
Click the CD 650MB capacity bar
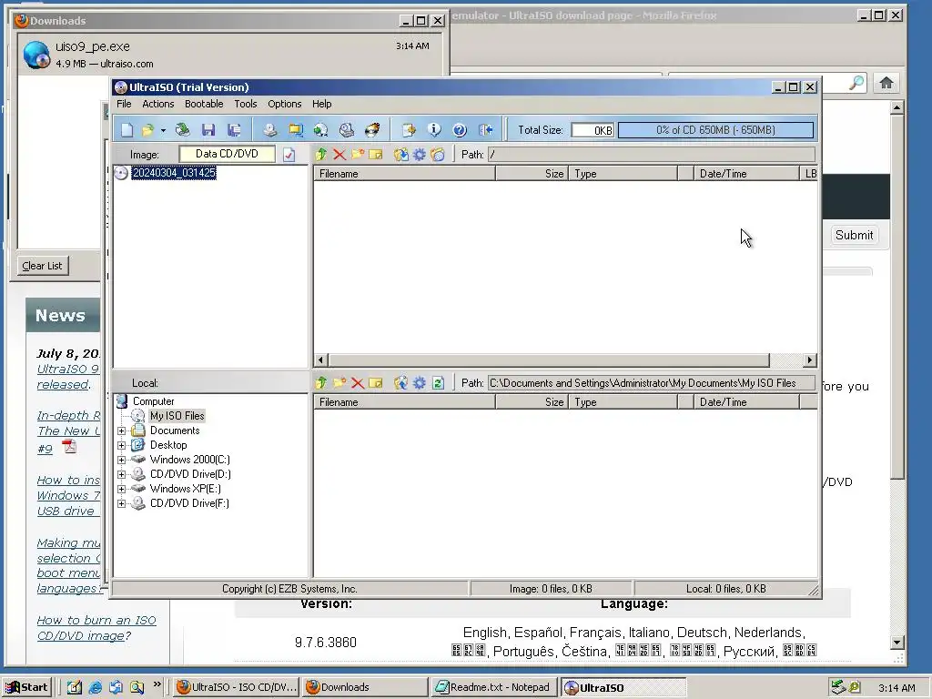[715, 130]
